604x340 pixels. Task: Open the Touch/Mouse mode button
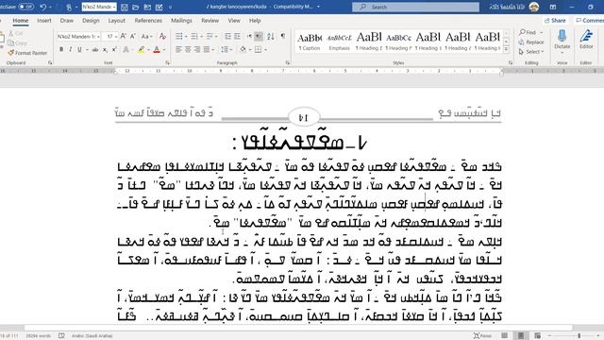click(x=69, y=7)
